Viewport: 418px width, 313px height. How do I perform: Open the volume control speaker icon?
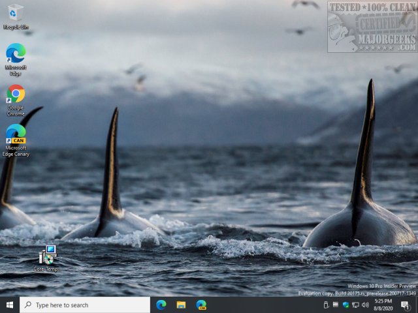(365, 305)
